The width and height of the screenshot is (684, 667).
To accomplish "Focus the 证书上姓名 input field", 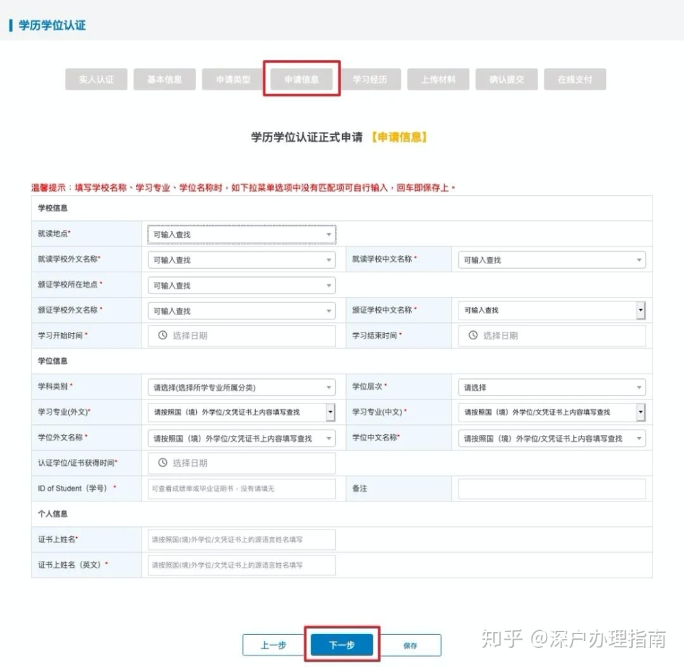I will point(241,540).
